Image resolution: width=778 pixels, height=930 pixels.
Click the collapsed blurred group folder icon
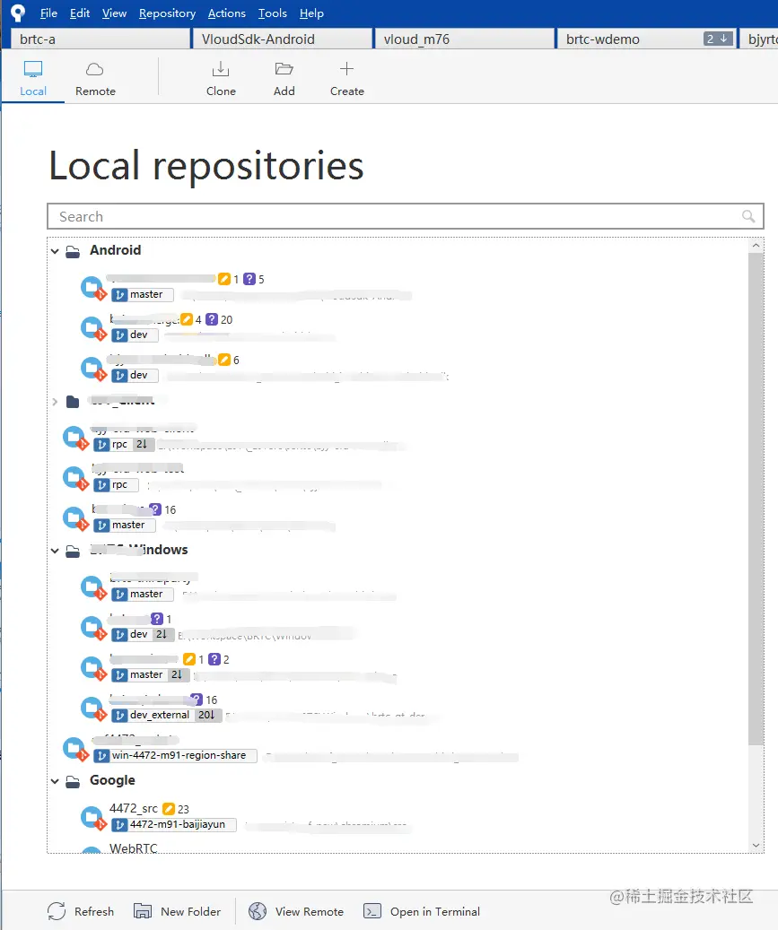[x=73, y=402]
